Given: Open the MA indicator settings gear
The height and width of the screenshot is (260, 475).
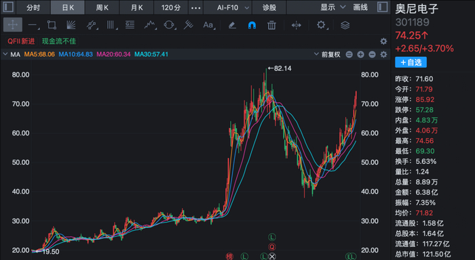Looking at the screenshot, I should tap(383, 54).
